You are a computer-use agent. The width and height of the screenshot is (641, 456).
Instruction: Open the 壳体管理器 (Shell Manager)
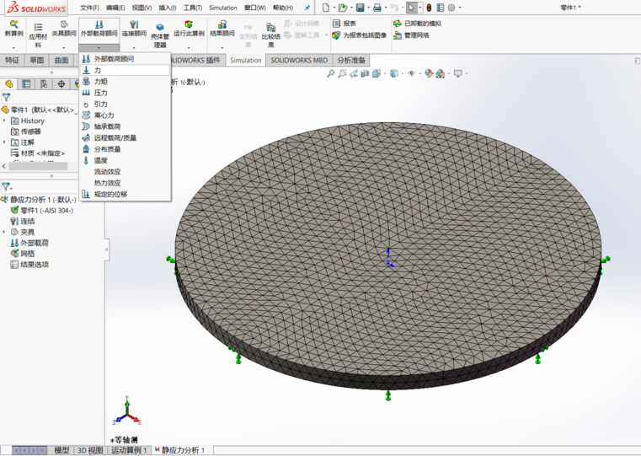(160, 35)
